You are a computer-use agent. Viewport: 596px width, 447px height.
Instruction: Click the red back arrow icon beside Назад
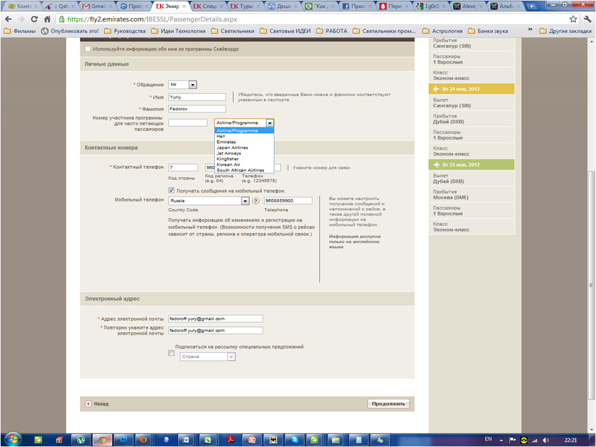click(x=88, y=404)
